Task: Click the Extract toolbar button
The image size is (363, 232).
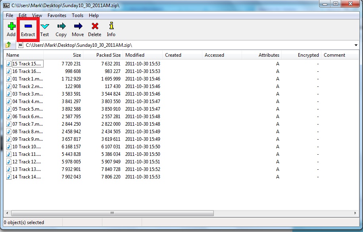Action: 28,27
